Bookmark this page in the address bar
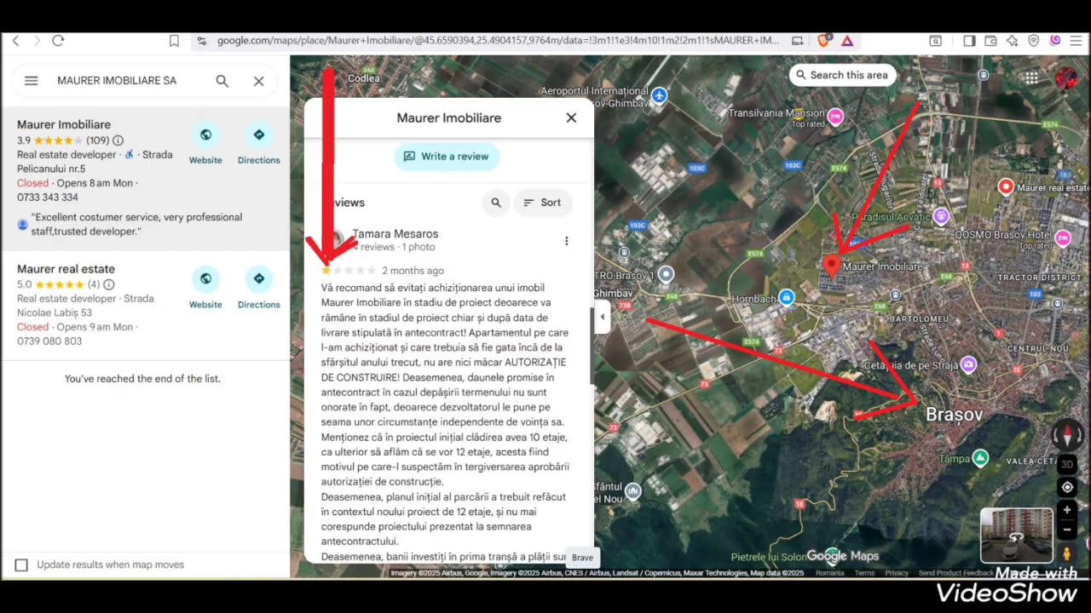This screenshot has width=1091, height=613. tap(174, 41)
